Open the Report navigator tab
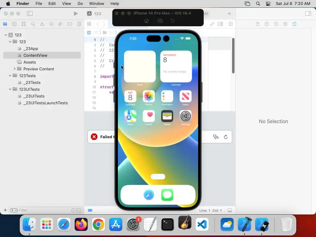The width and height of the screenshot is (316, 237). coord(79,24)
